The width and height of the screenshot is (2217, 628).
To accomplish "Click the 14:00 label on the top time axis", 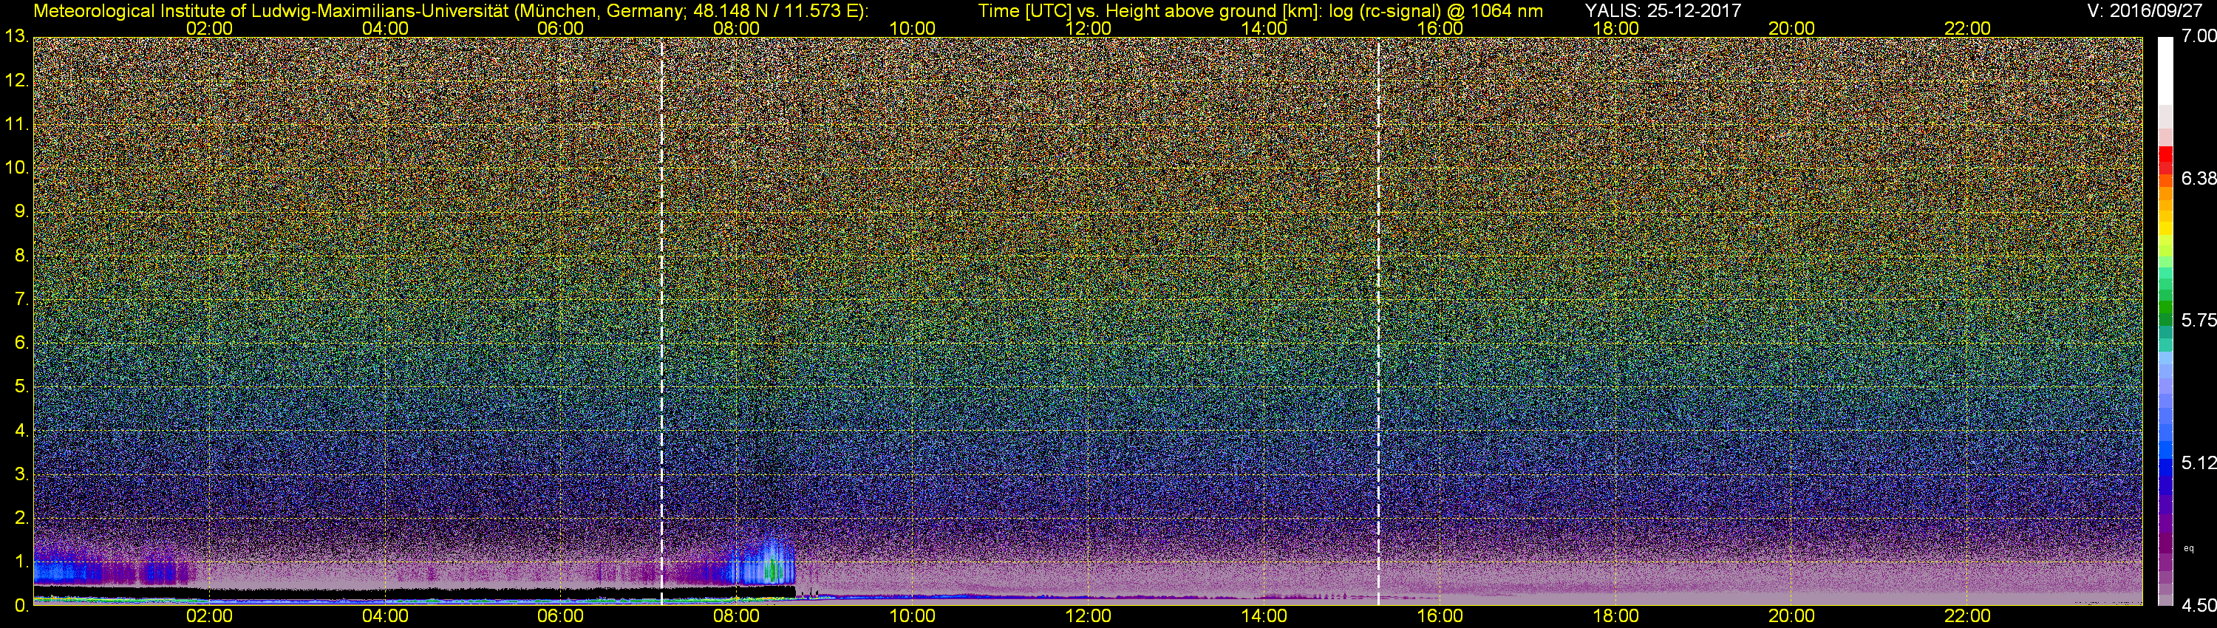I will [x=1264, y=28].
